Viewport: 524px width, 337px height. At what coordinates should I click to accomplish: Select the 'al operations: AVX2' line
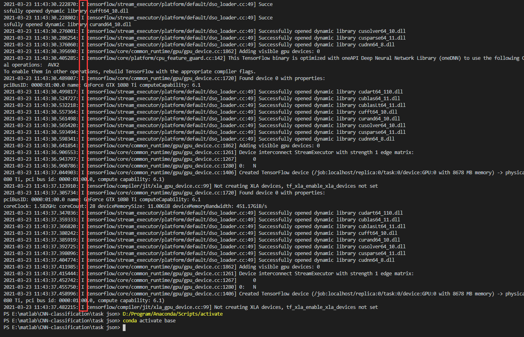32,65
